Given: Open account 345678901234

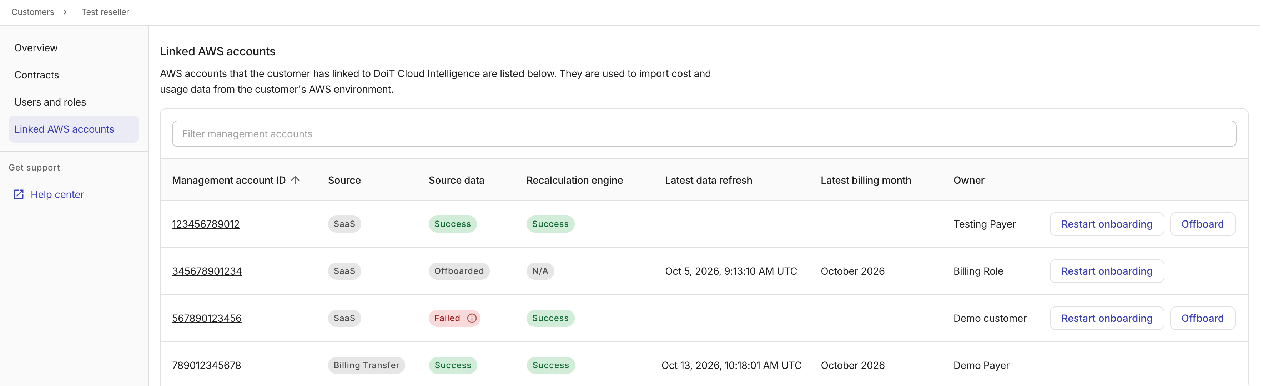Looking at the screenshot, I should click(207, 271).
